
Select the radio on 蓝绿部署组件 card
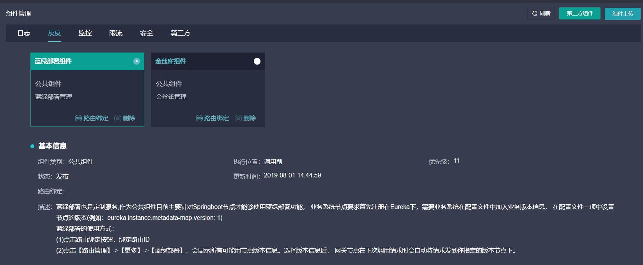(136, 61)
